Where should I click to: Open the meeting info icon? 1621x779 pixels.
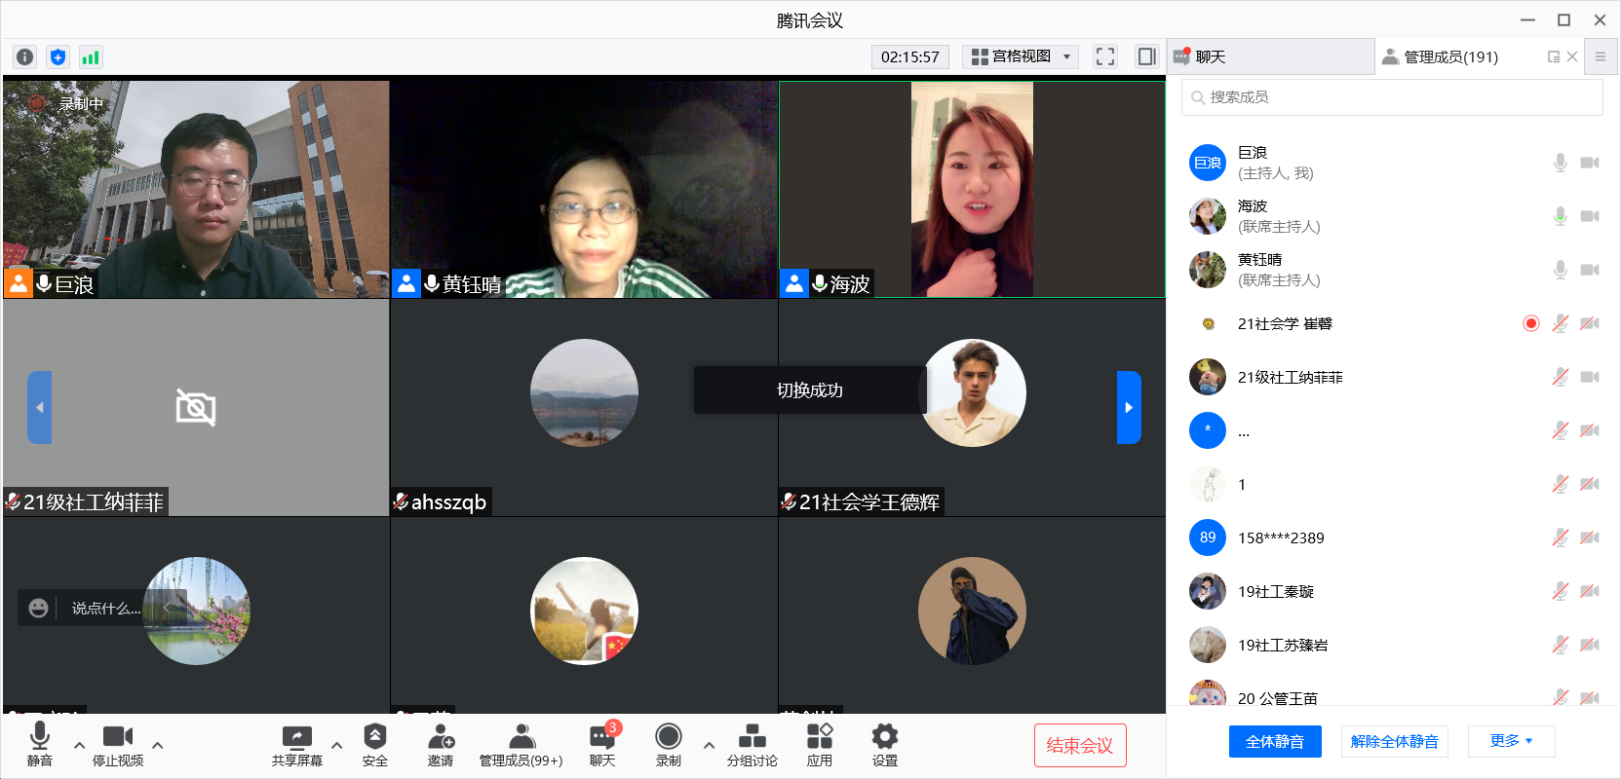pos(25,57)
